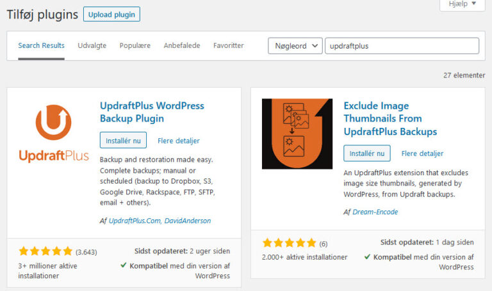The width and height of the screenshot is (492, 291).
Task: Click the 'Tilføj plugins' page heading
Action: (42, 15)
